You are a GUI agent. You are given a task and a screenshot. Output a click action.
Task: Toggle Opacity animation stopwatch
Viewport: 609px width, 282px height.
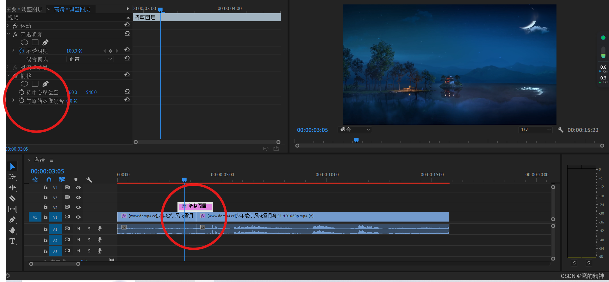[x=22, y=51]
